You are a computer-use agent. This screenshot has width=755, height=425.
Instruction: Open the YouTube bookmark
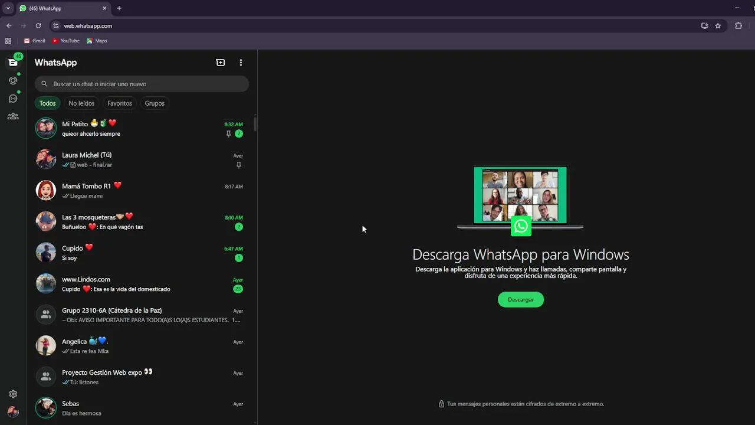pos(65,41)
